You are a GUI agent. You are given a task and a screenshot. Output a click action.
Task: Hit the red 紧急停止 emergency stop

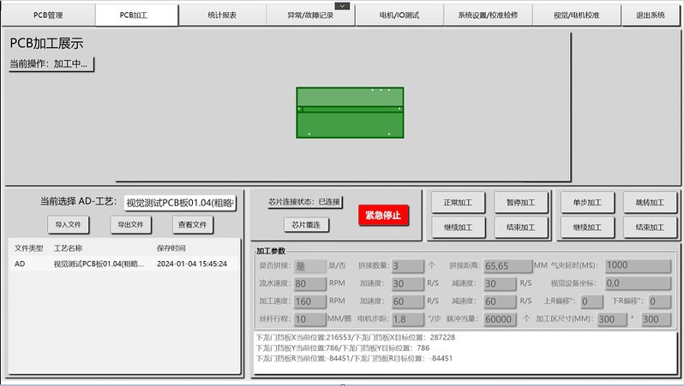[382, 214]
